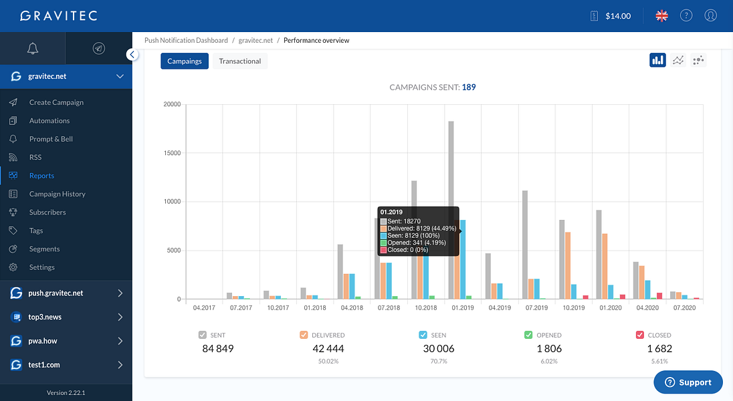The width and height of the screenshot is (733, 401).
Task: Expand the test1.com site chevron
Action: [x=120, y=364]
